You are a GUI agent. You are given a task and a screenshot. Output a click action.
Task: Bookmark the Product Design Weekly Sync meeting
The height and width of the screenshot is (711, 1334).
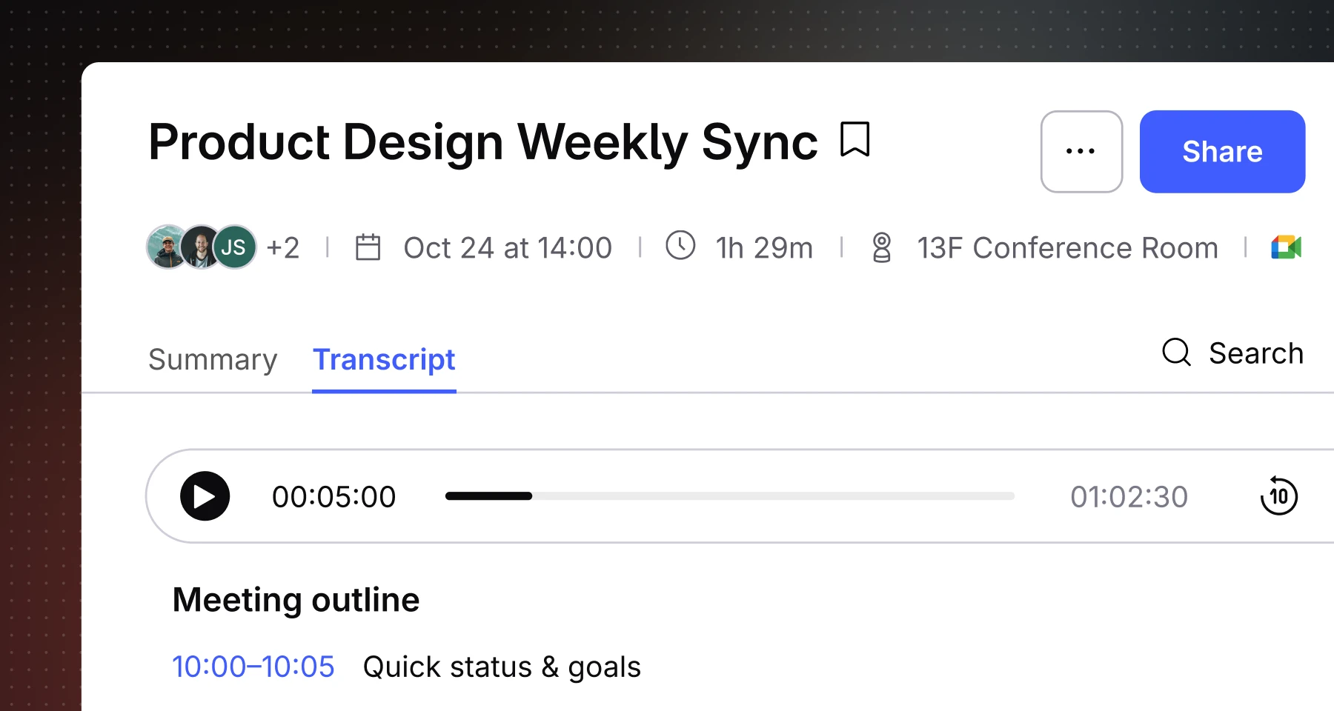[855, 140]
